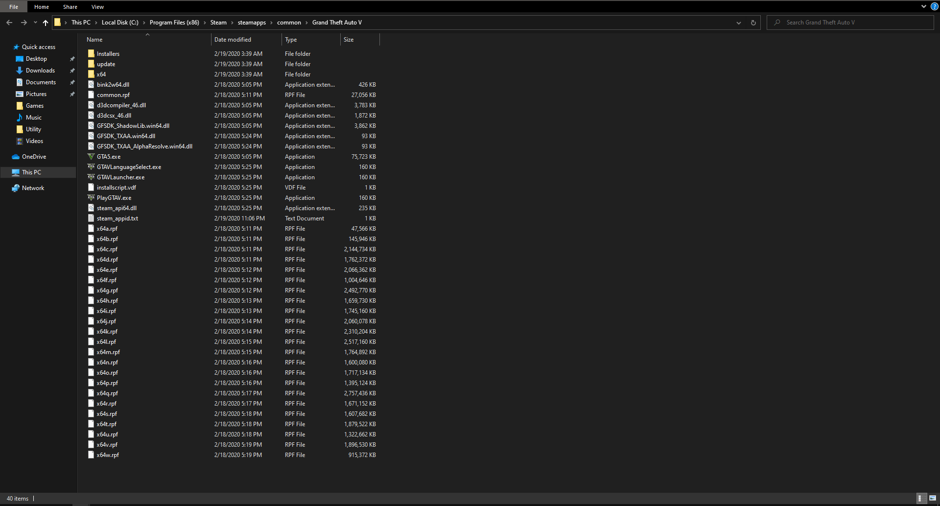Open Desktop in the navigation pane
This screenshot has height=506, width=940.
pyautogui.click(x=36, y=59)
